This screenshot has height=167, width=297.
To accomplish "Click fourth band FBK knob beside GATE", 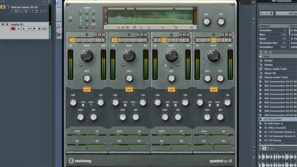I will point(220,78).
